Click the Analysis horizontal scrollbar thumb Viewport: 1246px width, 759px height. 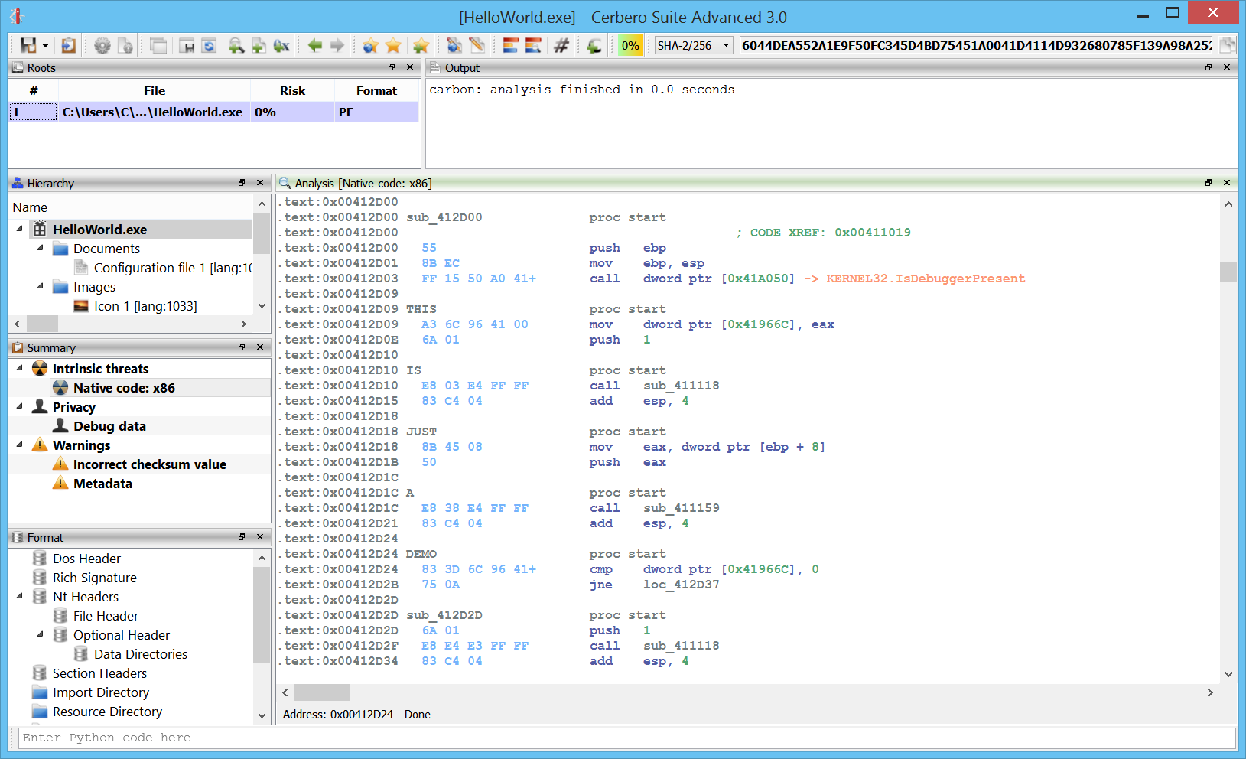tap(322, 692)
